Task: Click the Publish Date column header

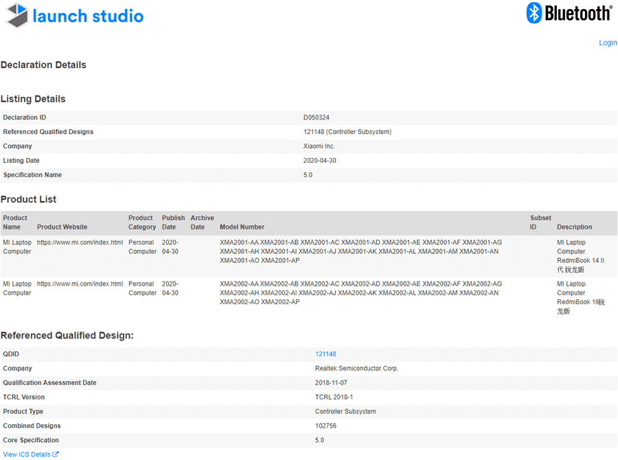Action: [174, 222]
